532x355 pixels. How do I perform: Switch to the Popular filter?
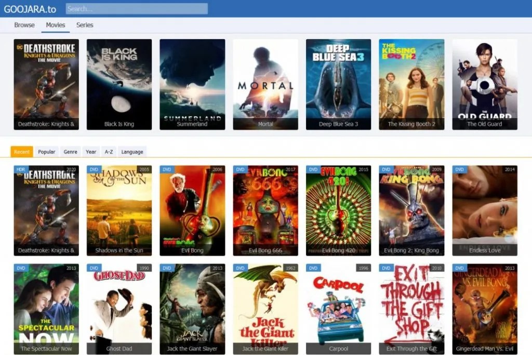46,152
